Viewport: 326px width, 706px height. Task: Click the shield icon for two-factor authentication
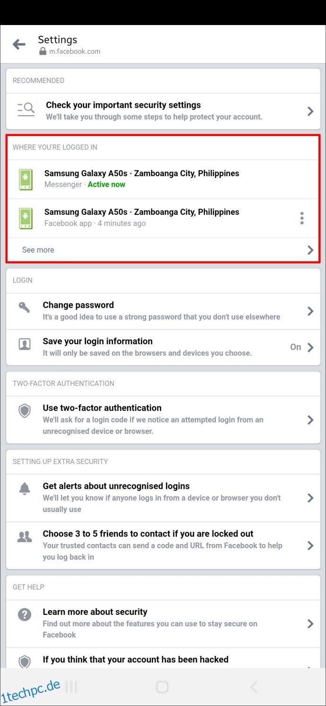[x=25, y=411]
